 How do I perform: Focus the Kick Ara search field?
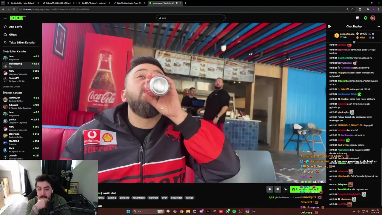(191, 18)
